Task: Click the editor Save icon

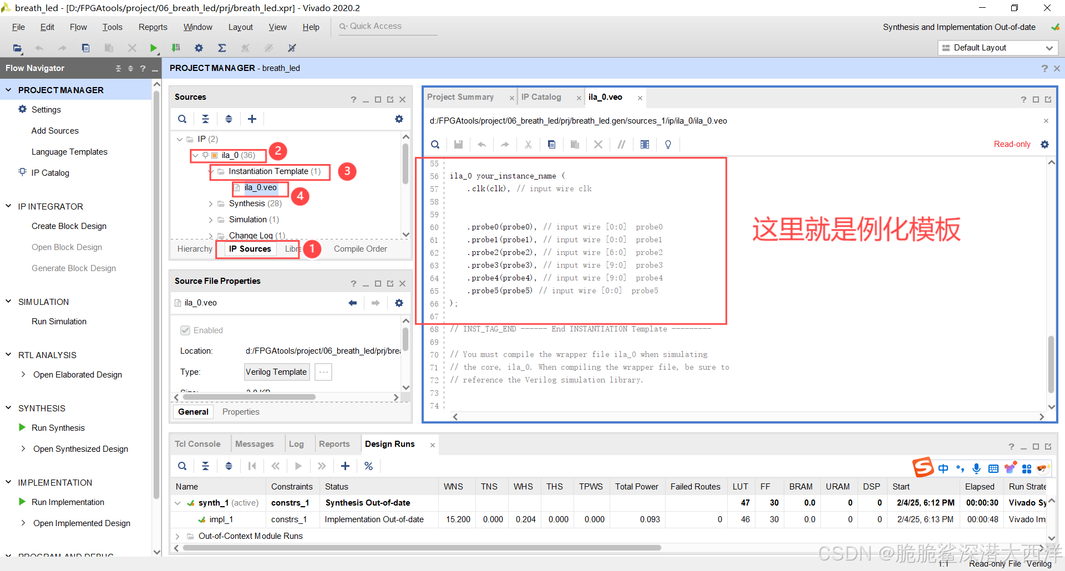Action: tap(458, 145)
